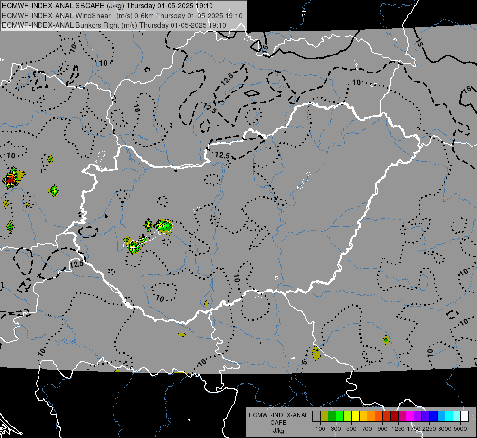Click the 1750 legend value label
This screenshot has width=477, height=438.
[414, 429]
